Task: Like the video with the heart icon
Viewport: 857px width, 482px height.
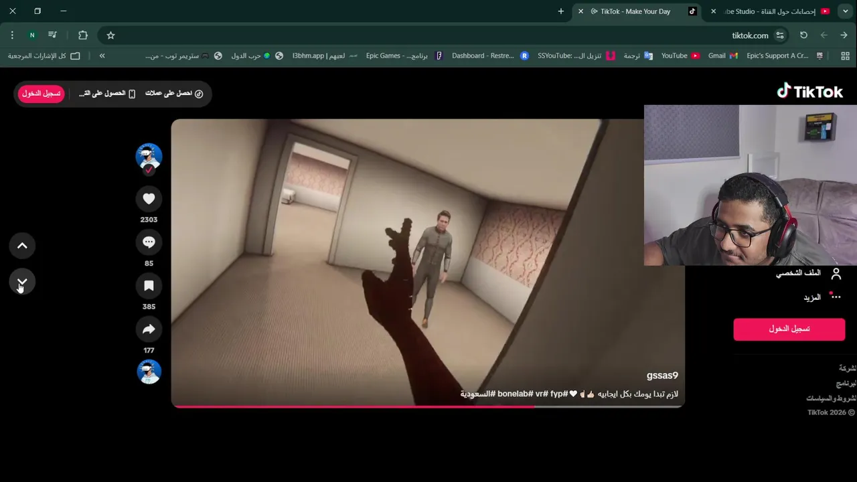Action: (x=149, y=199)
